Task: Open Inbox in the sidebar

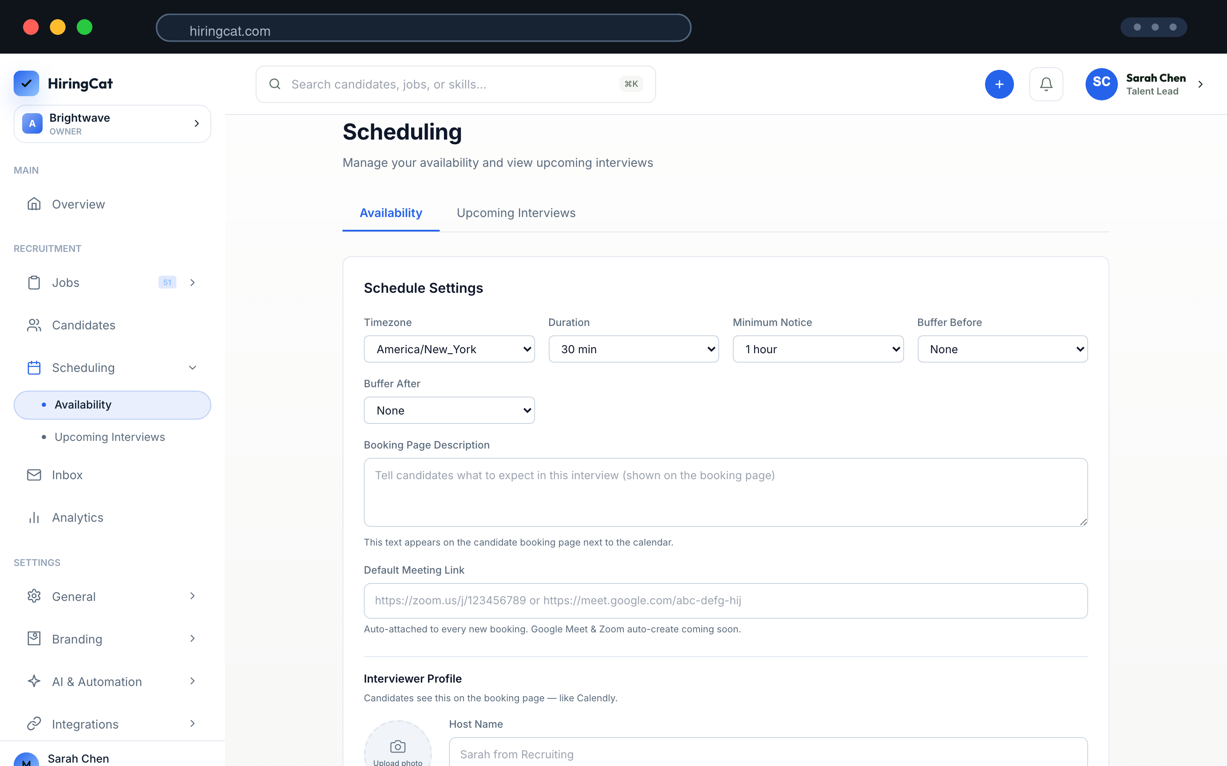Action: 112,474
